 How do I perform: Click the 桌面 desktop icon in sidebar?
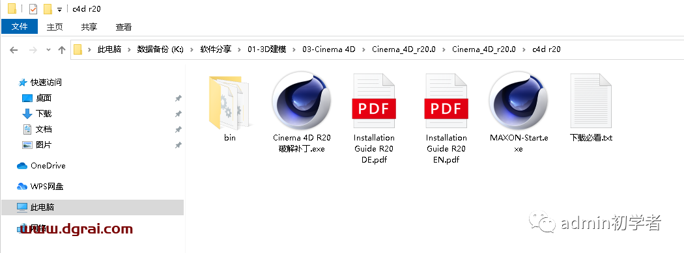pos(27,98)
